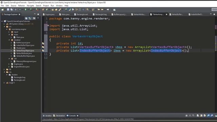
Task: Minimize the Package Explorer view
Action: (x=35, y=14)
